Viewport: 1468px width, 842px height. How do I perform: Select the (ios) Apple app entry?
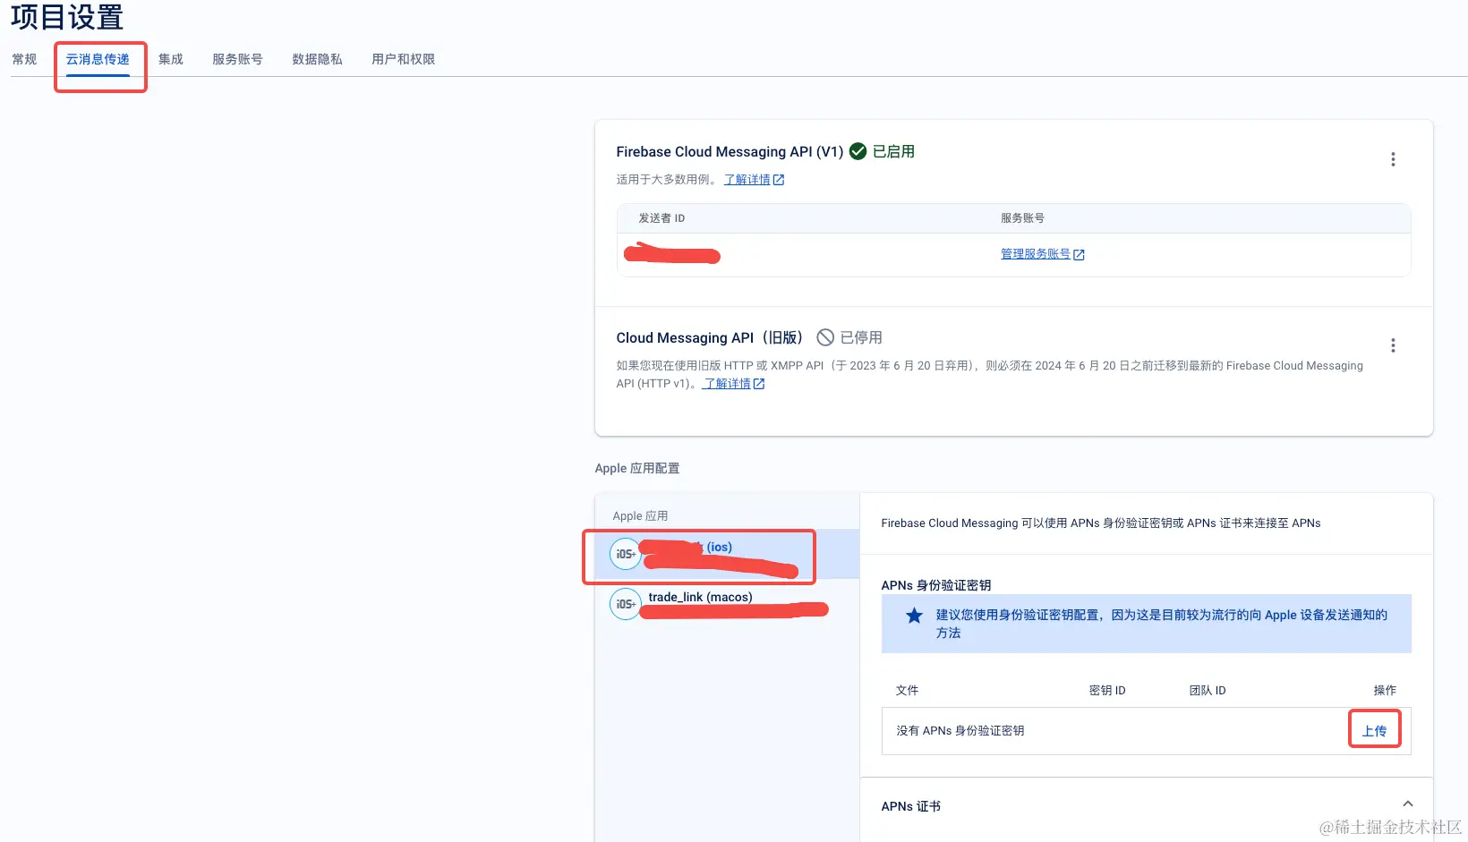(726, 554)
